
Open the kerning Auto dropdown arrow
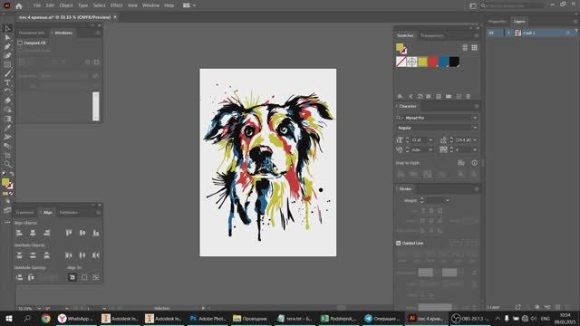pyautogui.click(x=430, y=150)
